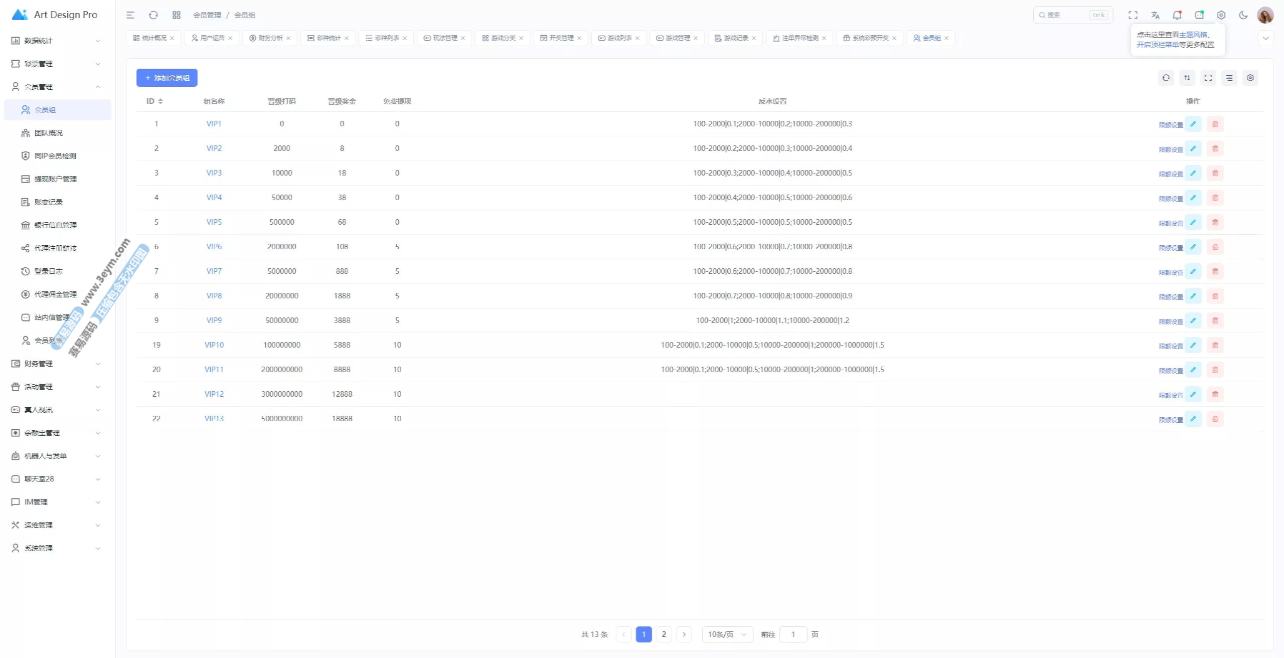Click the edit pencil for VIP3 row

pos(1193,173)
